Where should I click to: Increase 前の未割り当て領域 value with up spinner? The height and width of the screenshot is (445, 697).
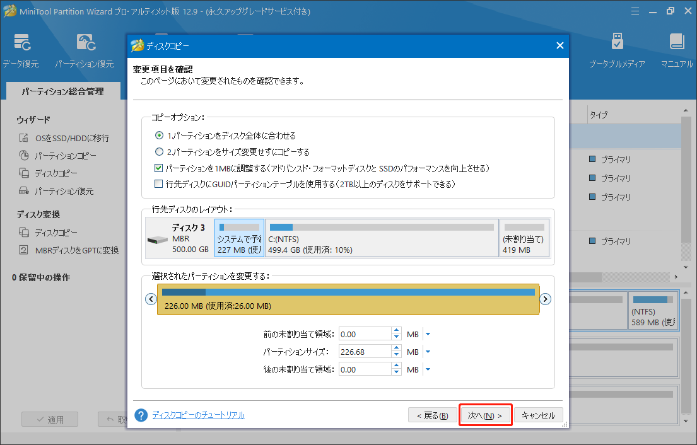[396, 331]
